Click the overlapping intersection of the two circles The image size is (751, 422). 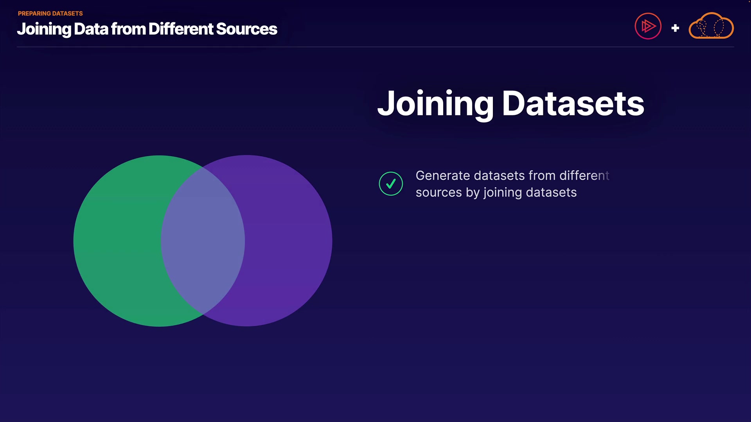[x=203, y=241]
